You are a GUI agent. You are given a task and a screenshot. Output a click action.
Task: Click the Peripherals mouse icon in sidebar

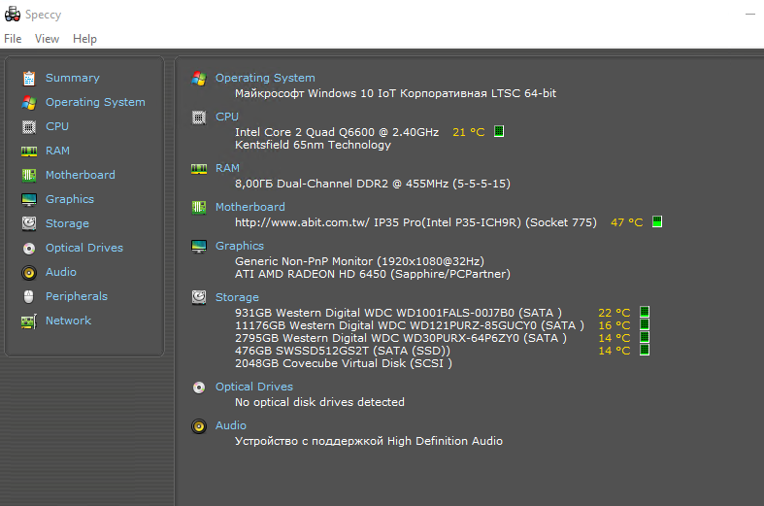click(x=29, y=296)
